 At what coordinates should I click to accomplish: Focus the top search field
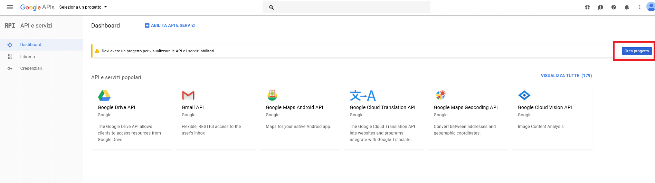point(347,7)
